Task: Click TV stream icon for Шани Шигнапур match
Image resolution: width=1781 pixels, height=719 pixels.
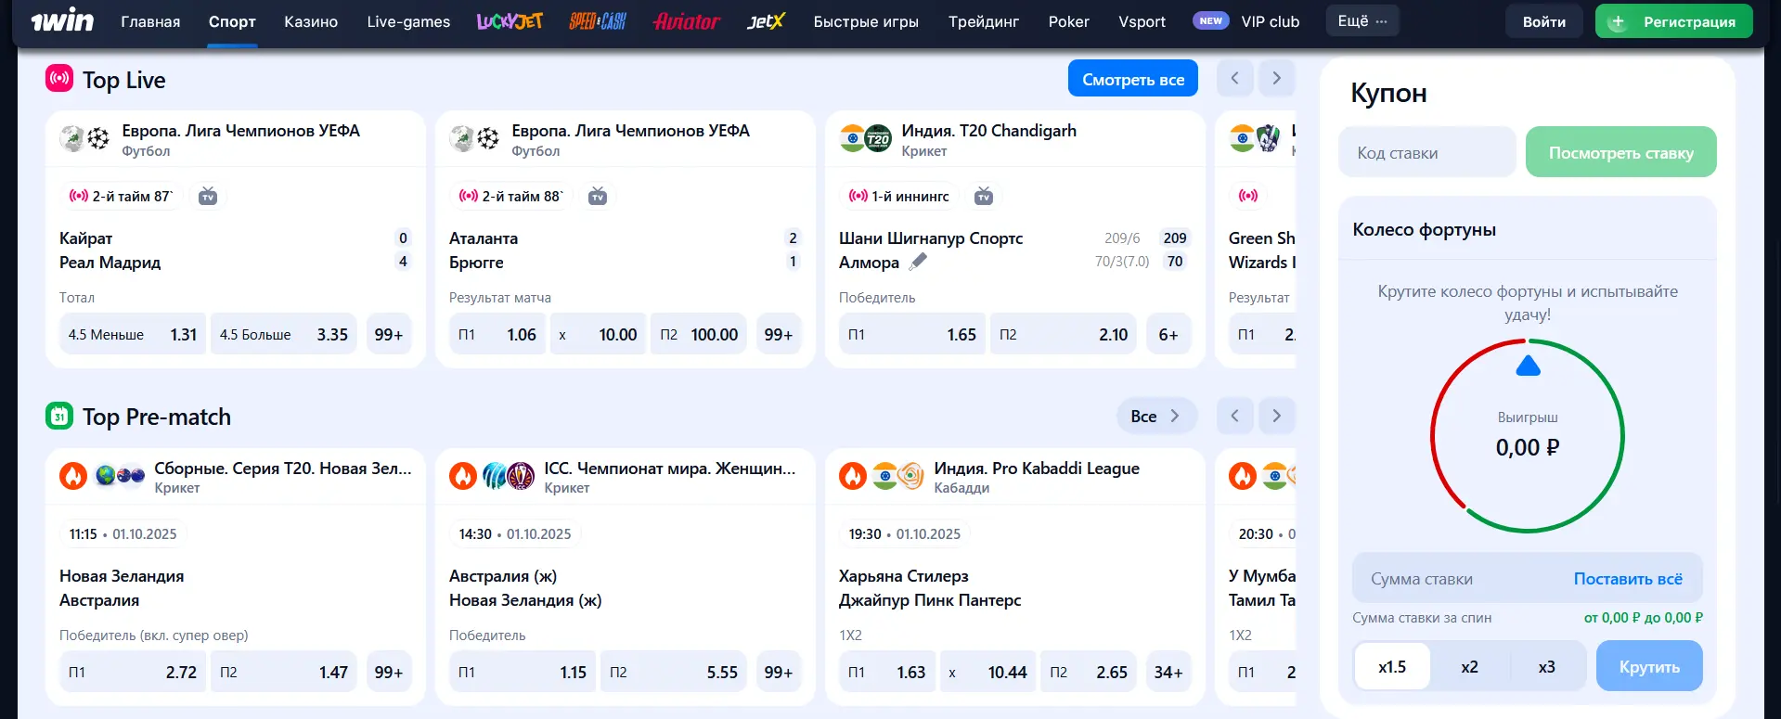Action: [x=984, y=197]
